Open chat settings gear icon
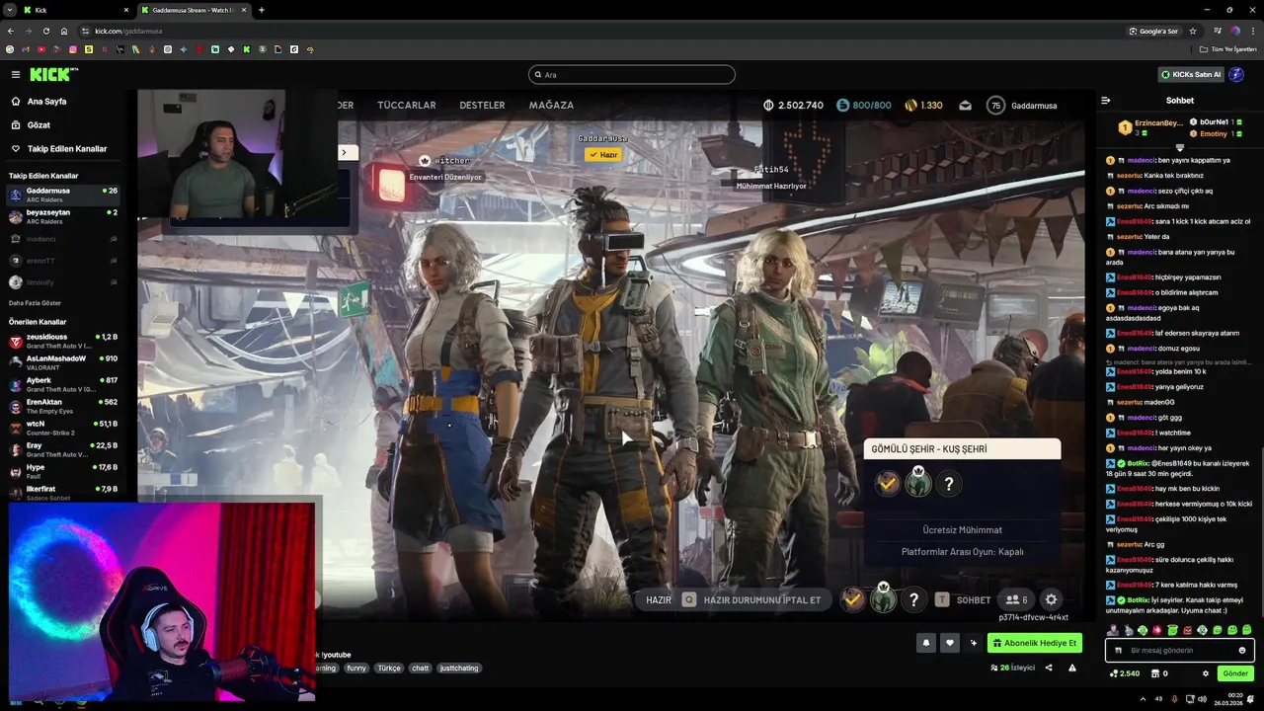Image resolution: width=1264 pixels, height=711 pixels. point(1205,673)
